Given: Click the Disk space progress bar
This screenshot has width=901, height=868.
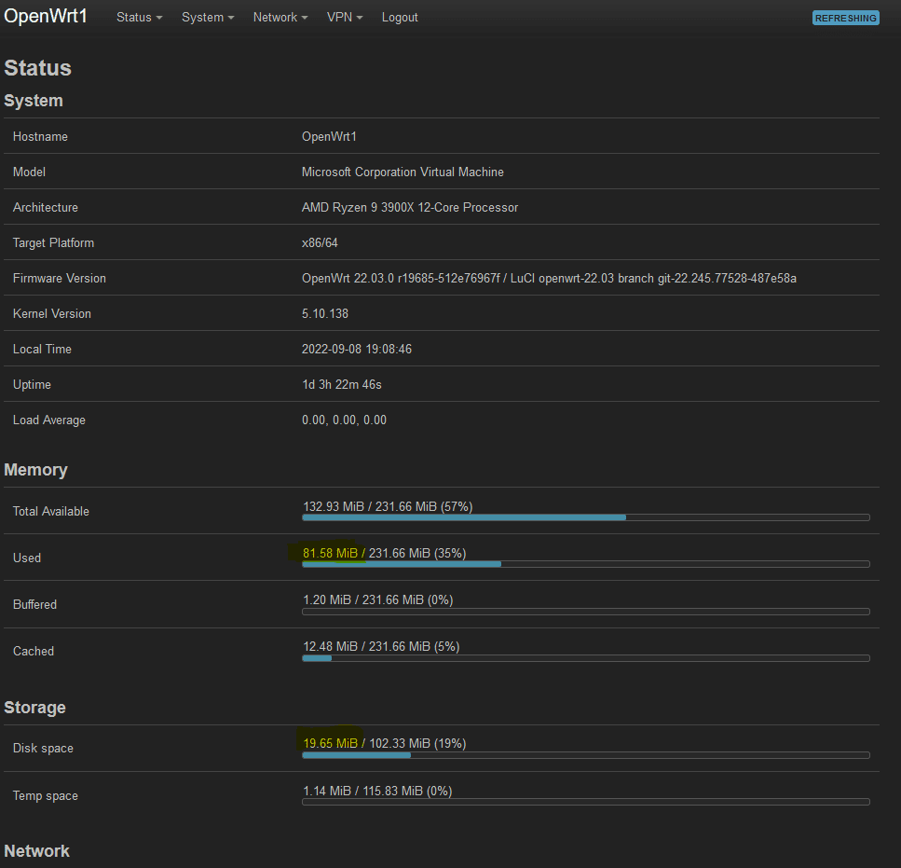Looking at the screenshot, I should pos(585,755).
